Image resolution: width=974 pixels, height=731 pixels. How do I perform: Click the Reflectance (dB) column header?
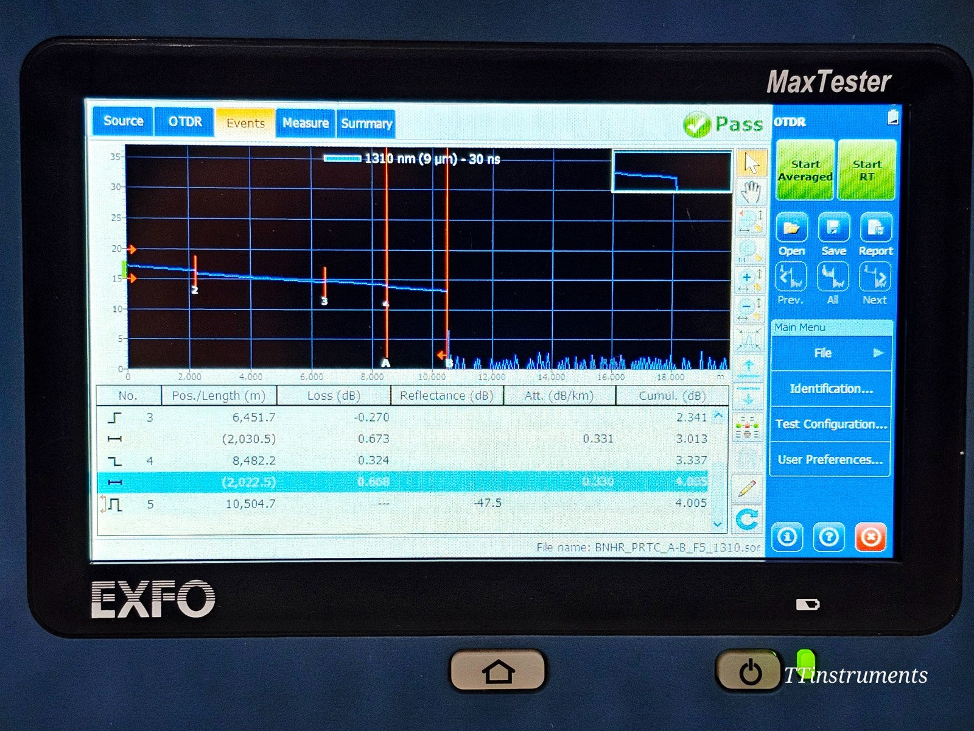point(447,396)
